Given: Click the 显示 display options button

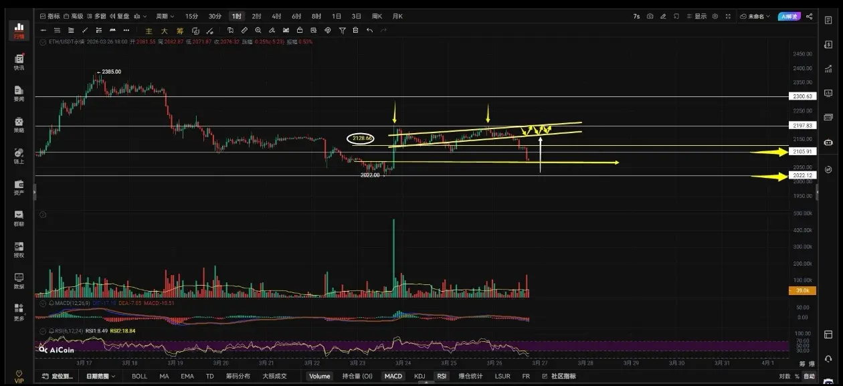Looking at the screenshot, I should (x=697, y=16).
